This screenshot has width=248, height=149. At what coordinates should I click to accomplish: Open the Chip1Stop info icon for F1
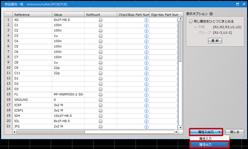[x=146, y=95]
